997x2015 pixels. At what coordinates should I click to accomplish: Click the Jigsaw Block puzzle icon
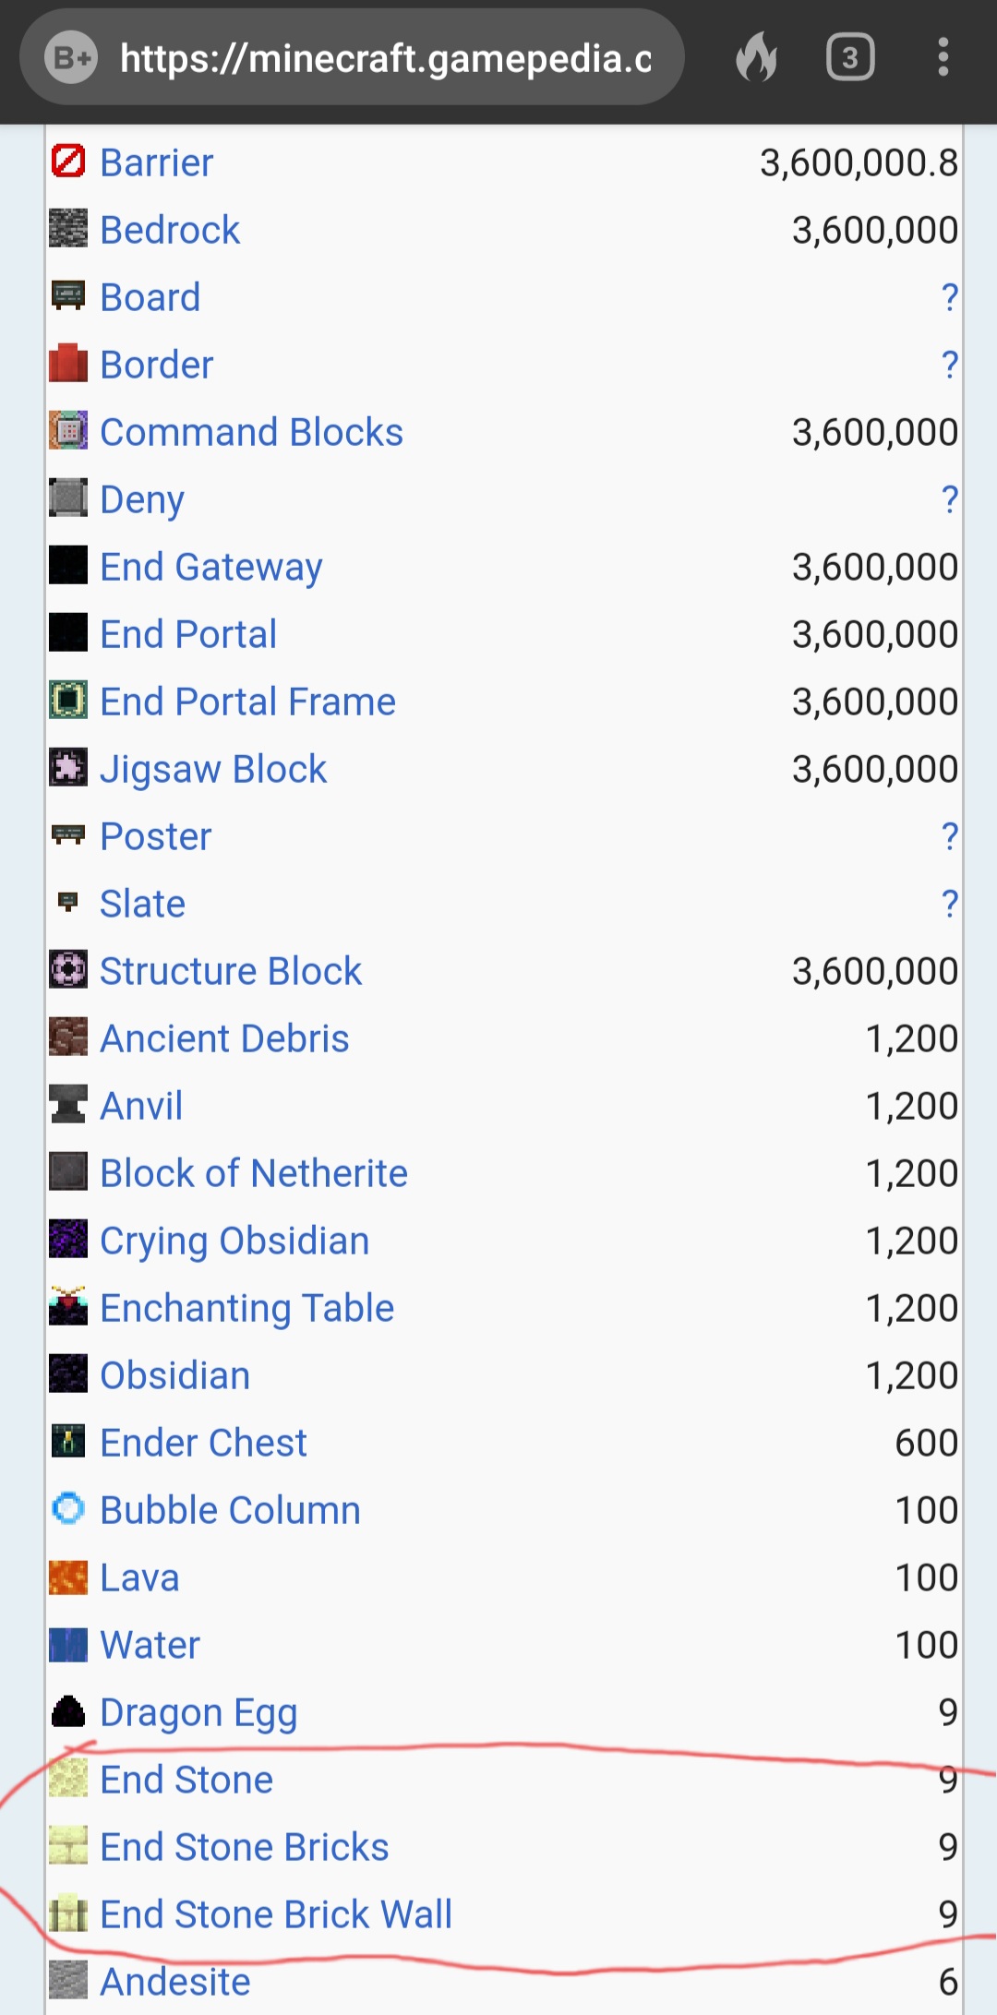(68, 768)
